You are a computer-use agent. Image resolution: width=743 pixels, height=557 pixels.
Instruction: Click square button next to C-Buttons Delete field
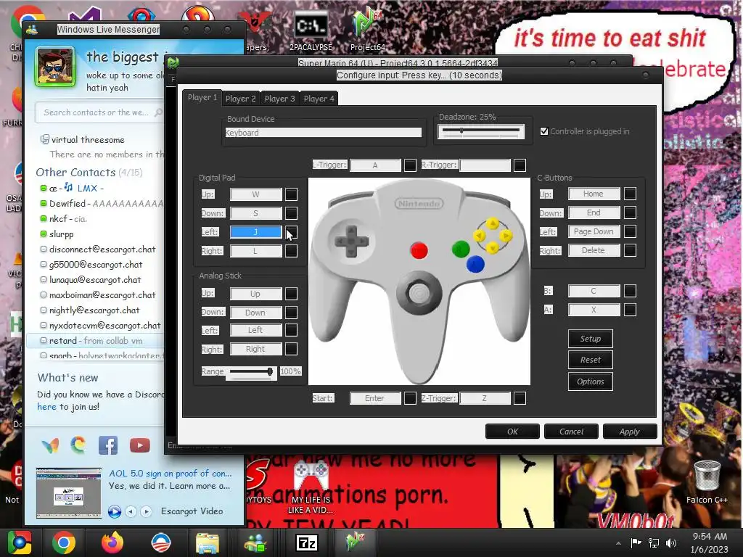(631, 250)
